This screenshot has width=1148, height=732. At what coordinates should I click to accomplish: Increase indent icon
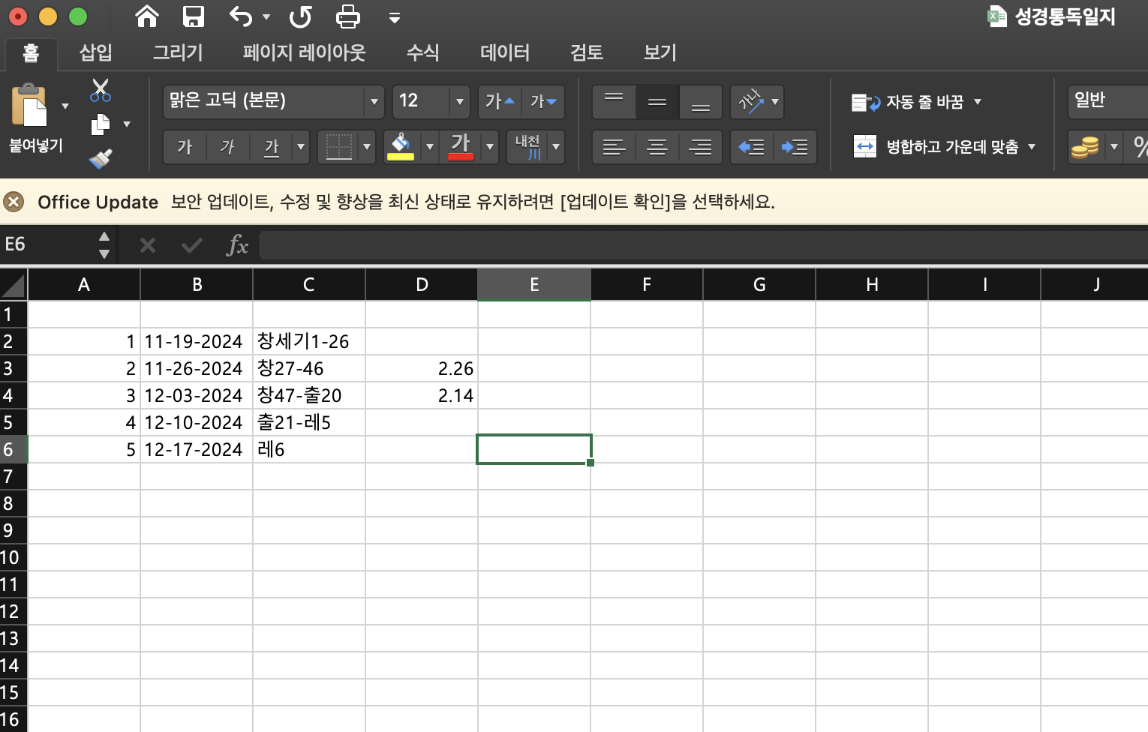795,146
